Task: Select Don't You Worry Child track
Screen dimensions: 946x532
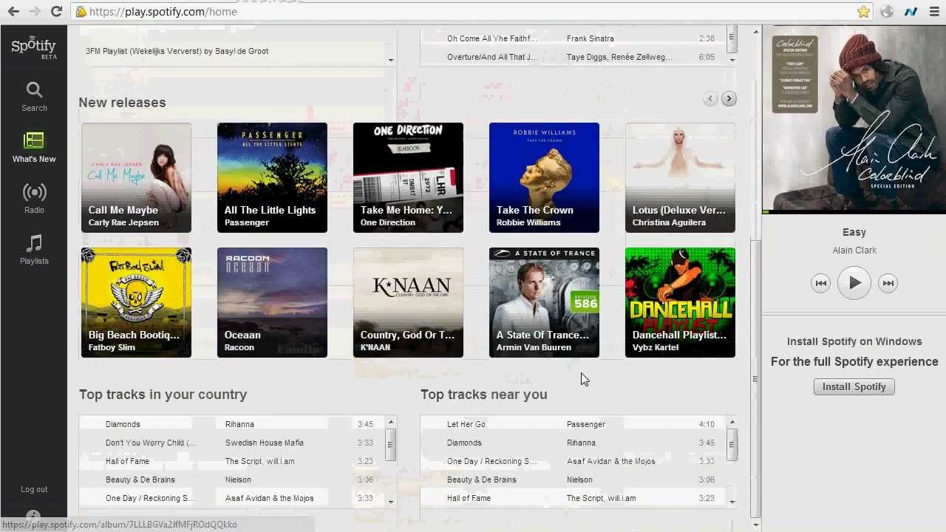Action: [152, 443]
